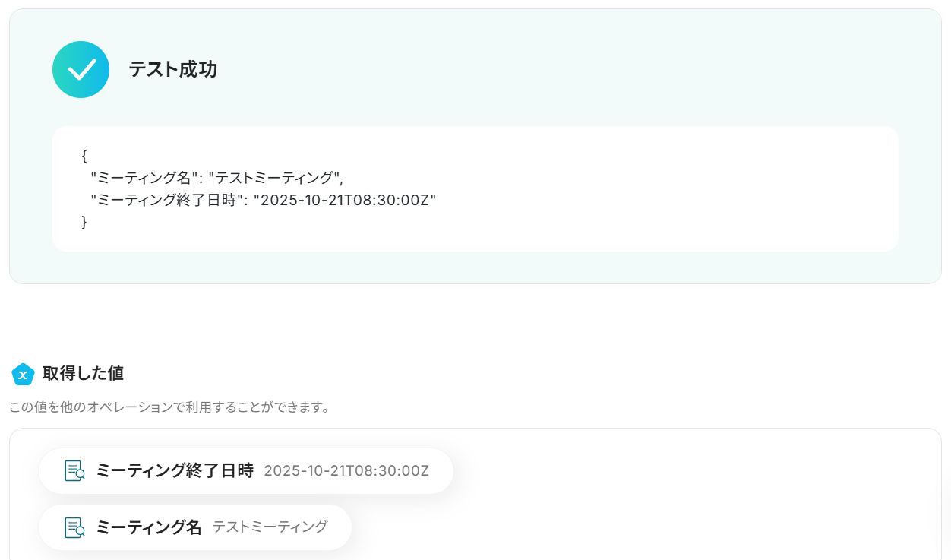Viewport: 951px width, 560px height.
Task: Click the "ミーティング終了日時" key in the JSON output
Action: 168,200
